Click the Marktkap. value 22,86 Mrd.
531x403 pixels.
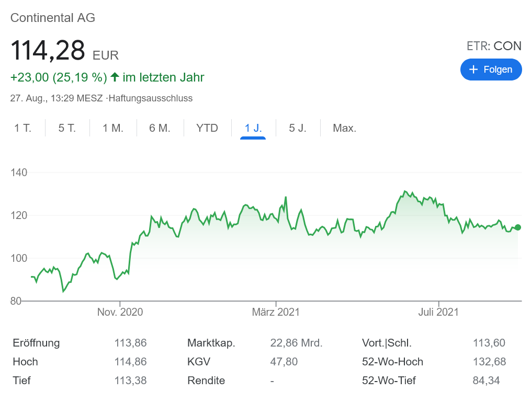tap(296, 343)
